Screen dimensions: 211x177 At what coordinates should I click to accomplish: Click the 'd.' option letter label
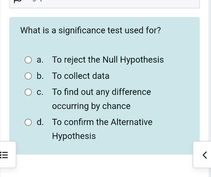pos(40,122)
